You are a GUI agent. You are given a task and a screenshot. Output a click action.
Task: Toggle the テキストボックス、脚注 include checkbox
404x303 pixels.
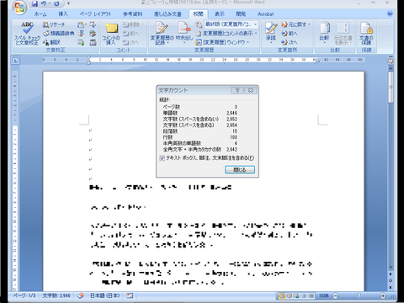162,158
